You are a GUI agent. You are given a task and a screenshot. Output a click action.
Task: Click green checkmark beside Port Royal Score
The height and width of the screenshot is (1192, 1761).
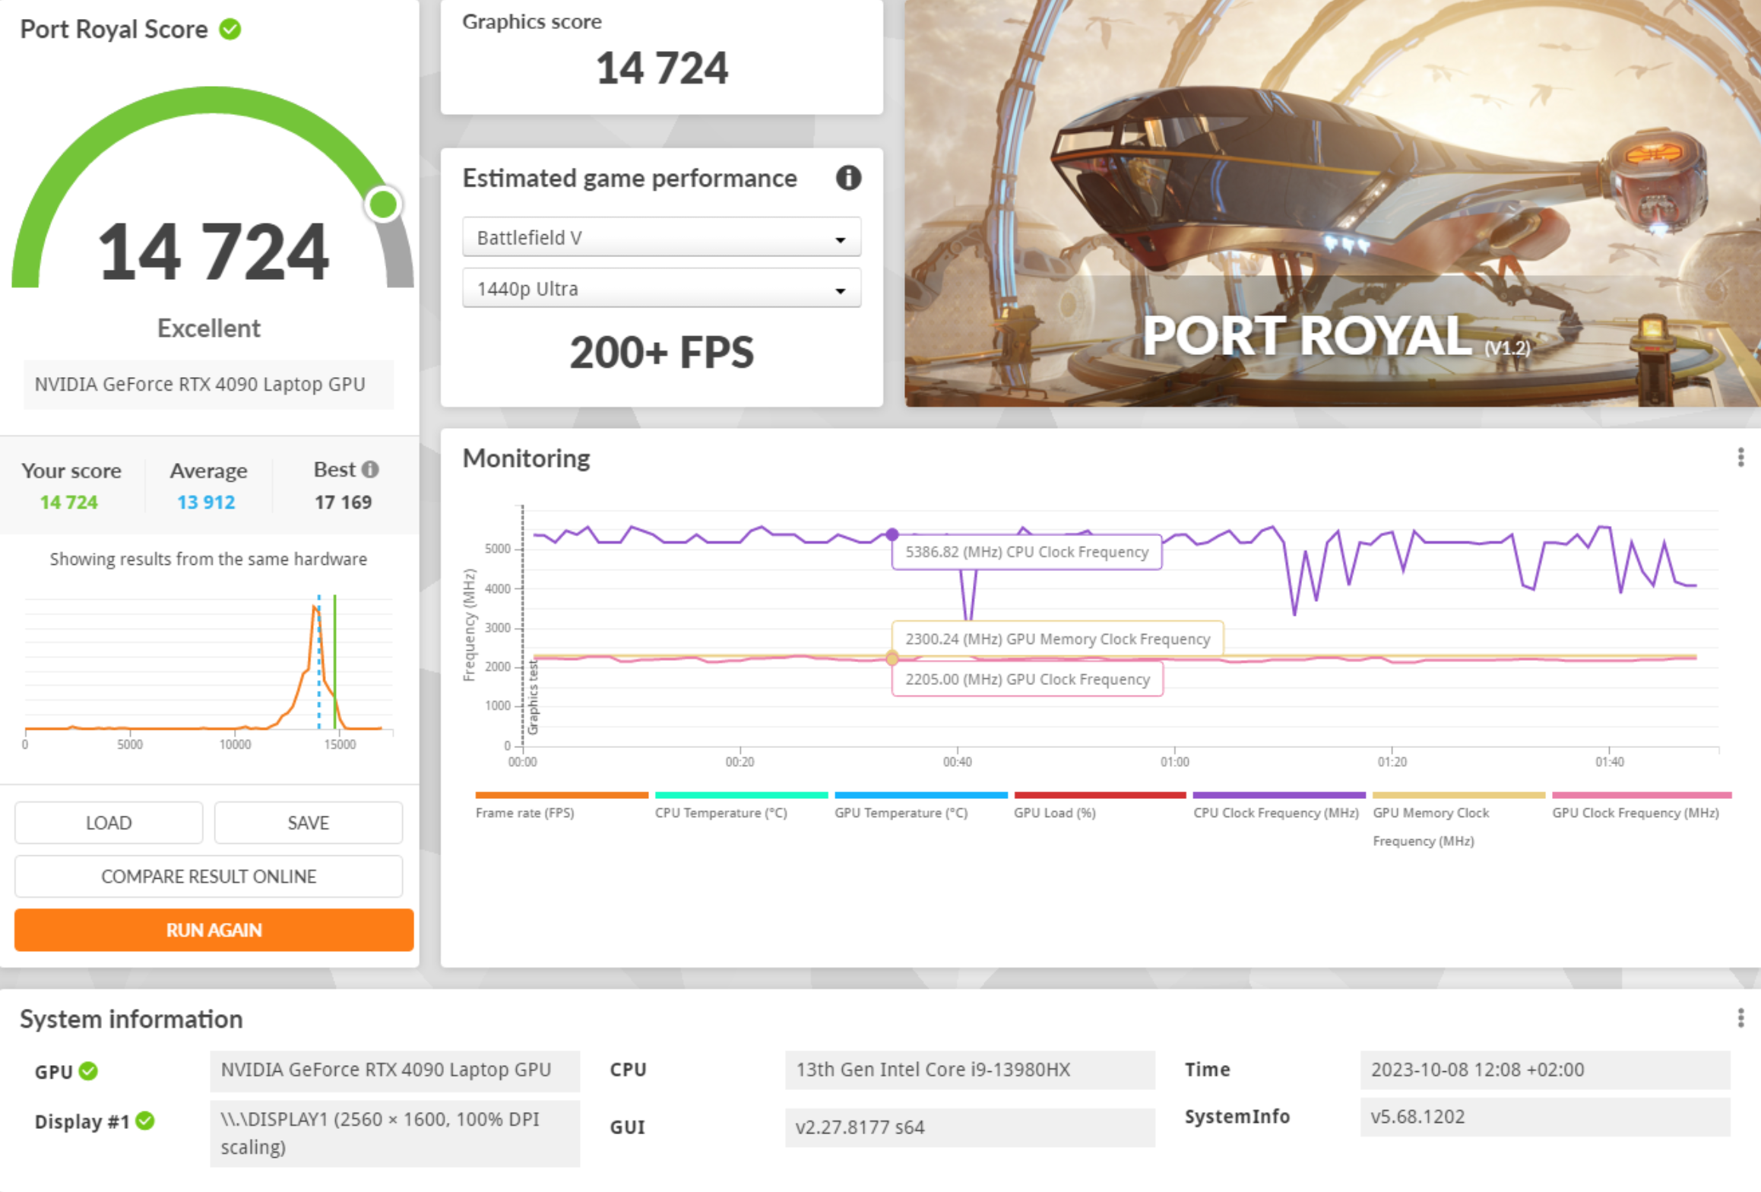click(x=230, y=30)
